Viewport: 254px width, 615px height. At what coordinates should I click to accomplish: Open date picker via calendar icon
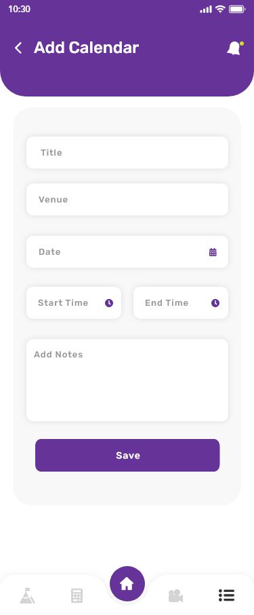213,252
